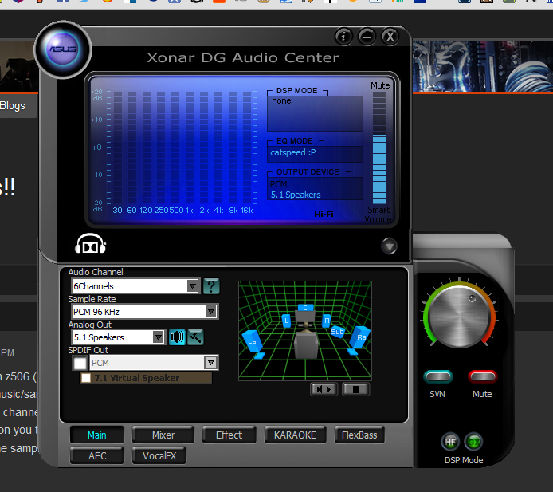Screen dimensions: 553x492
Task: Expand the Analog Out 5.1 Speakers dropdown
Action: [159, 337]
